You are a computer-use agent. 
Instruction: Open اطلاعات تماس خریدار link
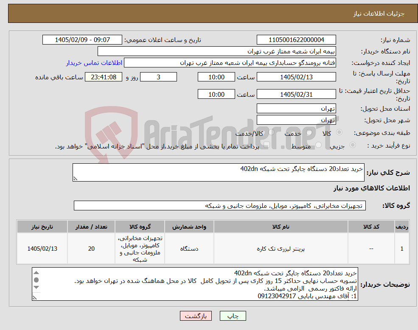coord(94,63)
